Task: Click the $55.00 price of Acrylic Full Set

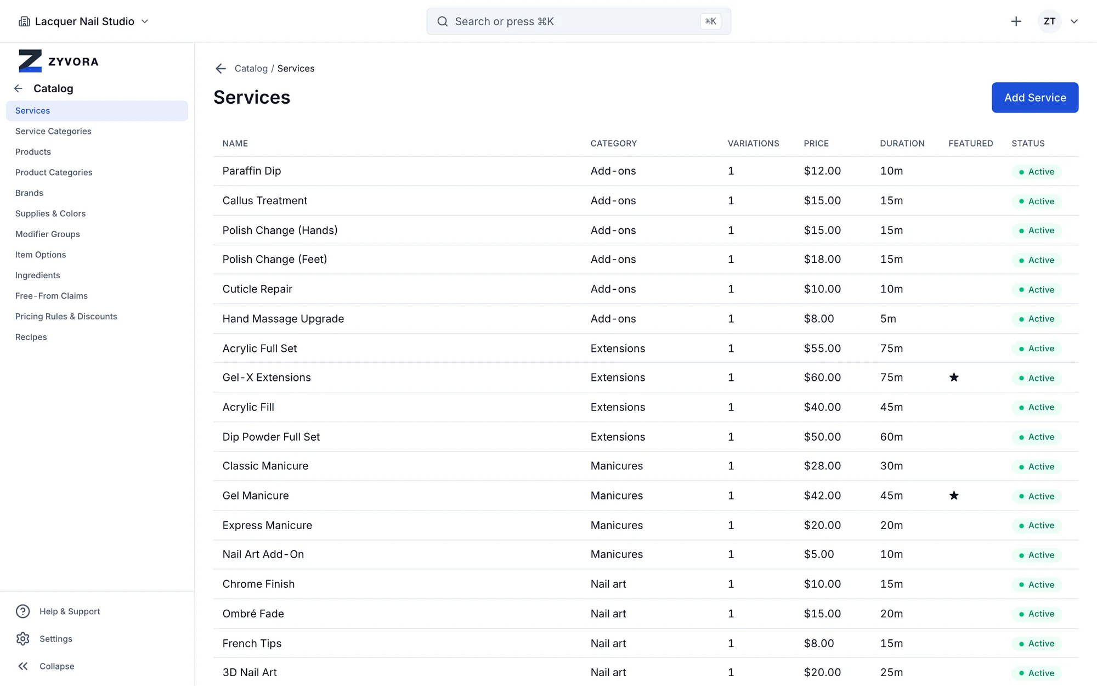Action: pos(822,348)
